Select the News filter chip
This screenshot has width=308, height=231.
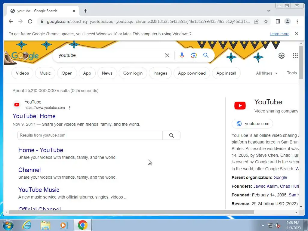click(x=107, y=73)
